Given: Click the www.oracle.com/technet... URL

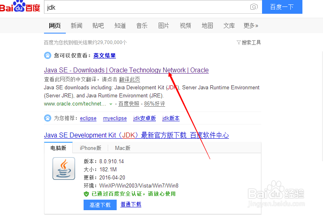Looking at the screenshot, I should point(75,104).
